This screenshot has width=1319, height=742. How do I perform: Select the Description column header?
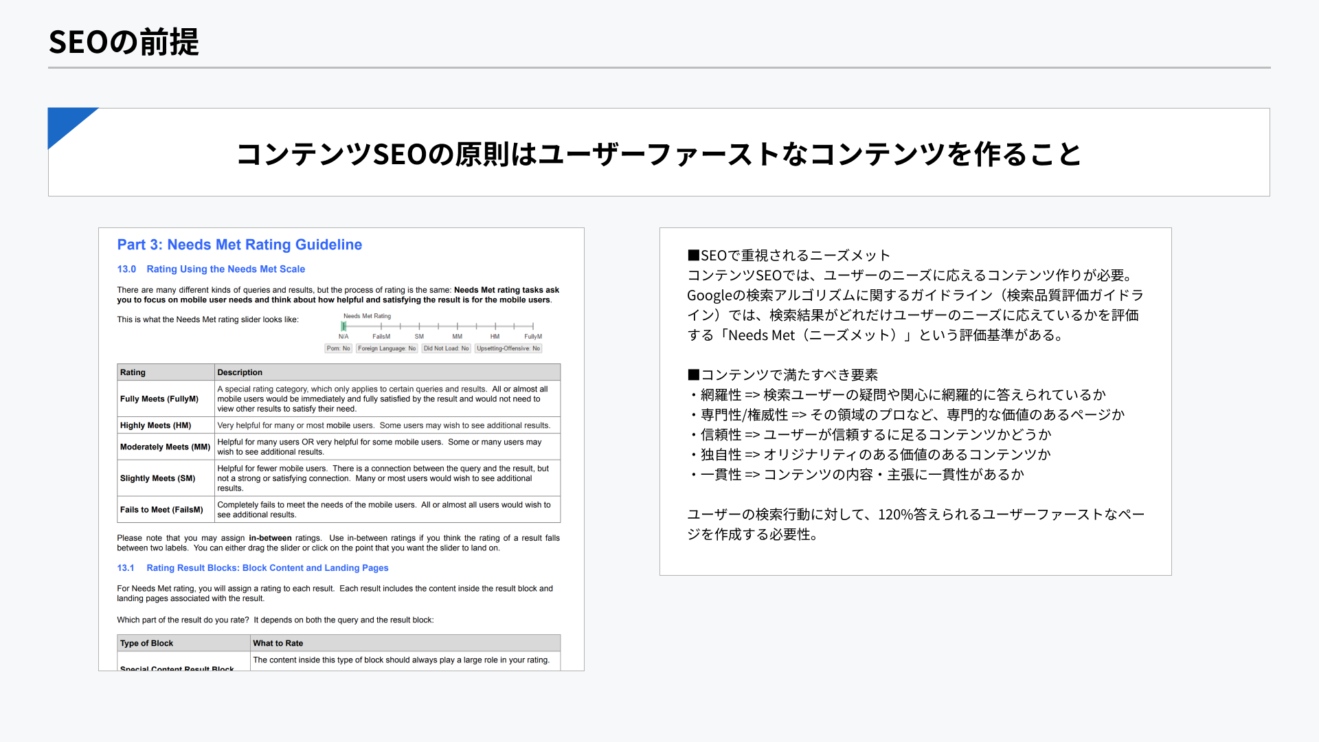(x=240, y=372)
